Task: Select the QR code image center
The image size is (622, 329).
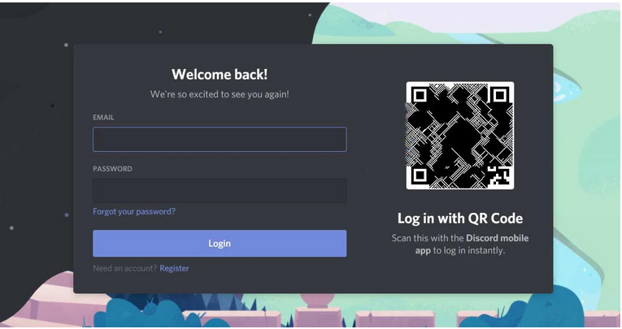Action: [460, 136]
